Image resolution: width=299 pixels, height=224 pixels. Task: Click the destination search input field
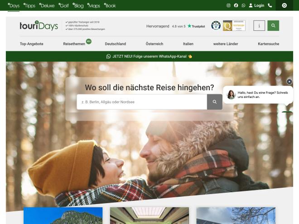pyautogui.click(x=142, y=102)
